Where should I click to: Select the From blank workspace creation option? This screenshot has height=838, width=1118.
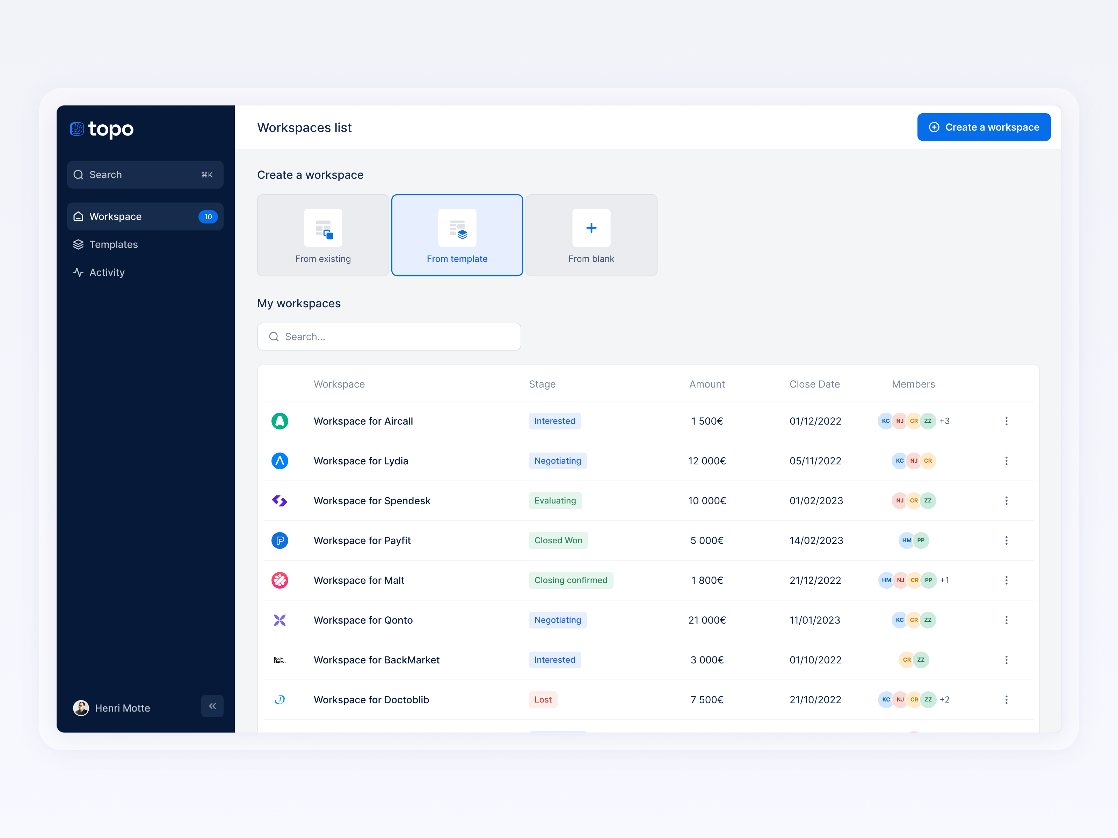[x=591, y=235]
